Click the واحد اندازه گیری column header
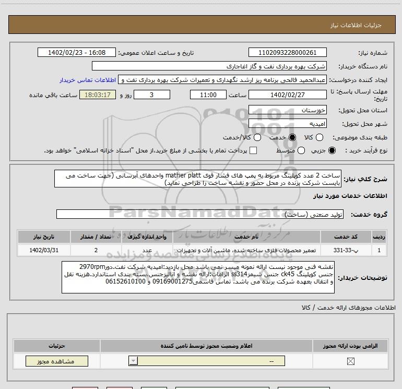This screenshot has width=402, height=389. pyautogui.click(x=147, y=237)
